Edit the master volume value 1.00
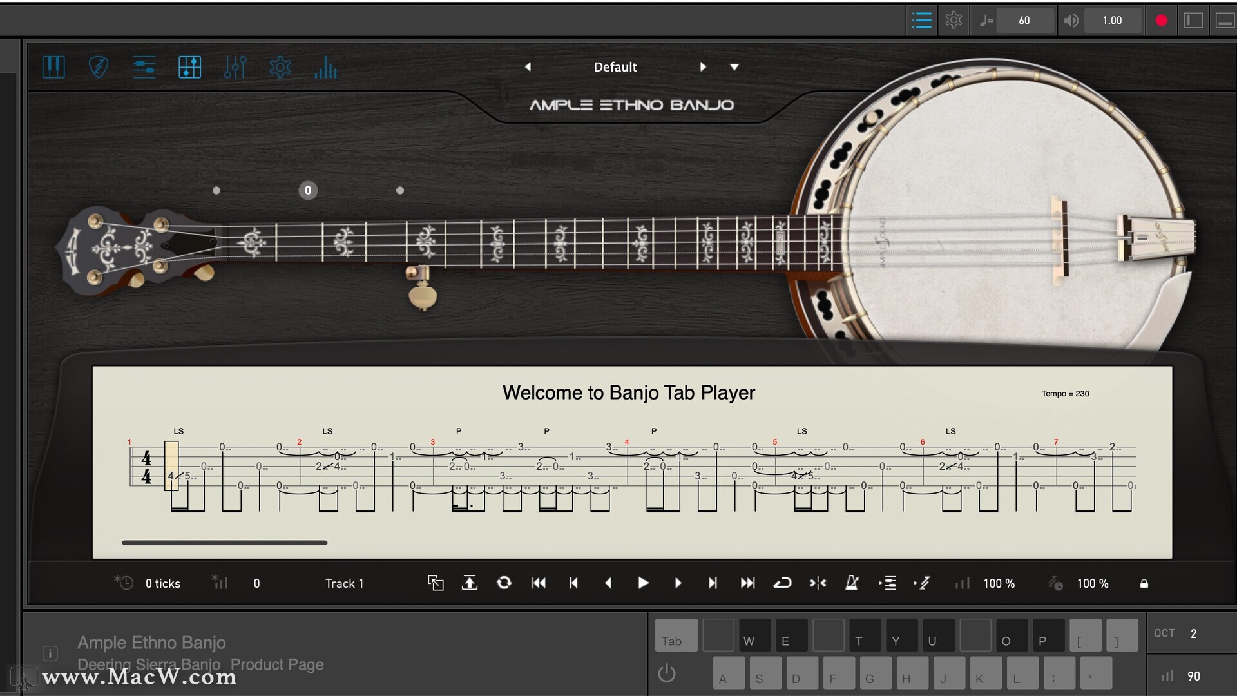The image size is (1237, 696). click(1112, 21)
